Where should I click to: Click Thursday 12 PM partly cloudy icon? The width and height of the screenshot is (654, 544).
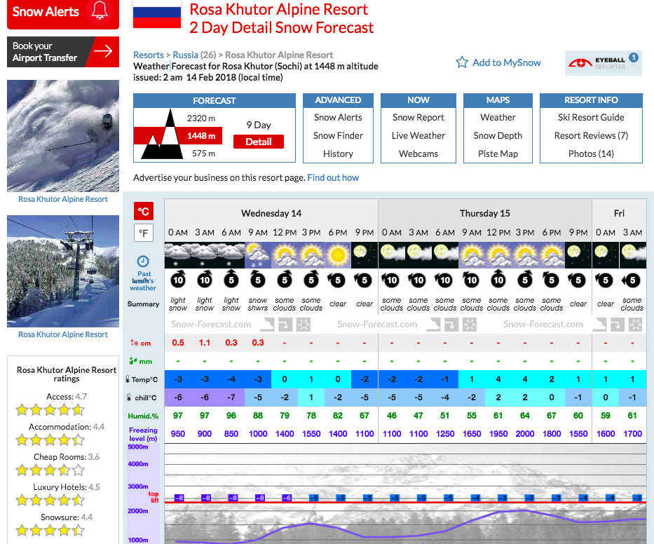[x=498, y=255]
